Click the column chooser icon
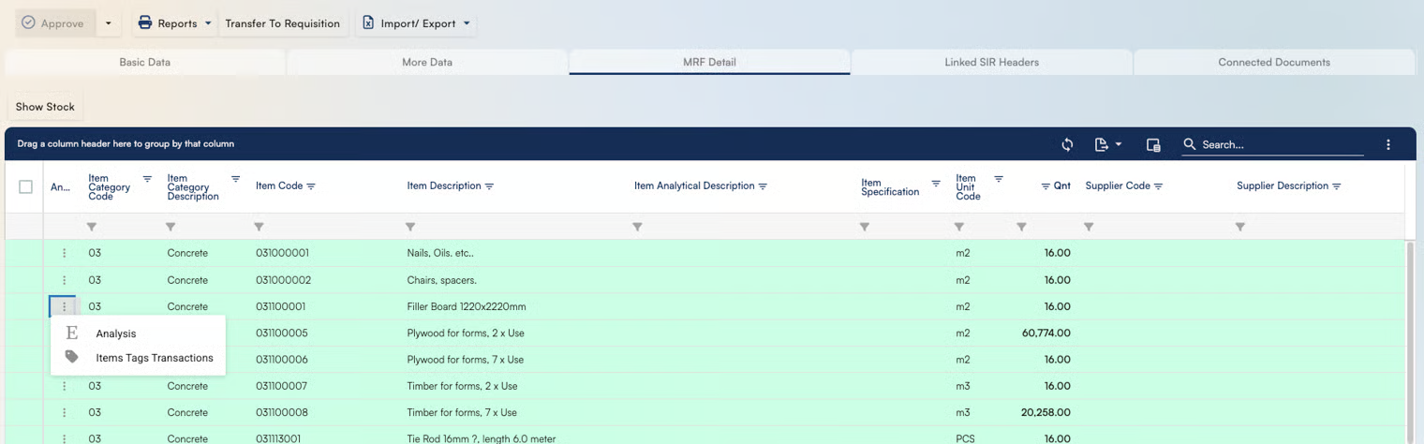The width and height of the screenshot is (1424, 444). coord(1153,144)
